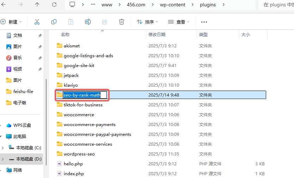Select the woocommerce folder icon
The width and height of the screenshot is (294, 178).
(x=59, y=115)
